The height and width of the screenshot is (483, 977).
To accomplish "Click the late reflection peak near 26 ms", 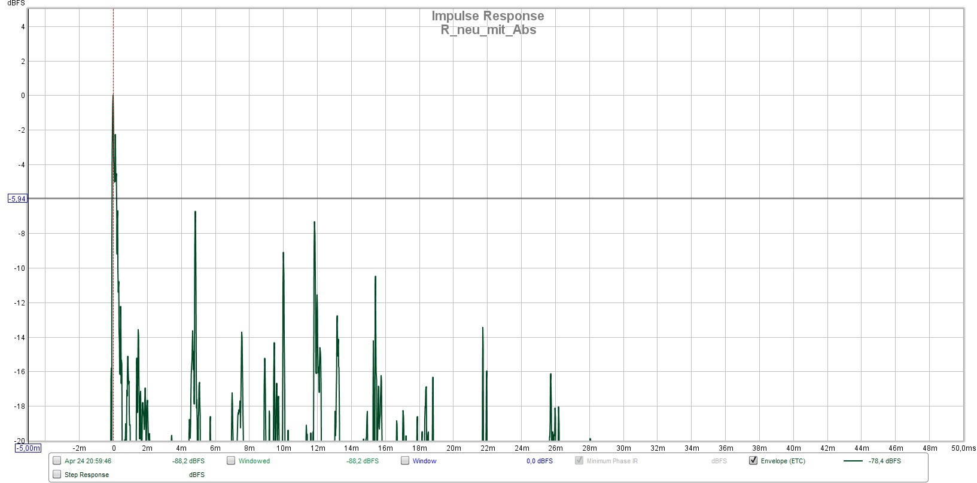I will 550,375.
